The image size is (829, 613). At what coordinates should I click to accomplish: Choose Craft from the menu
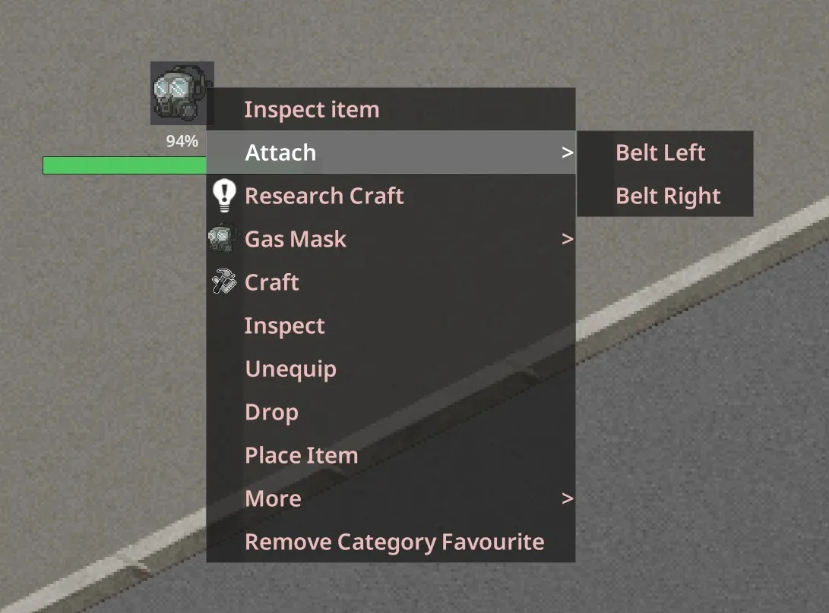[x=391, y=282]
